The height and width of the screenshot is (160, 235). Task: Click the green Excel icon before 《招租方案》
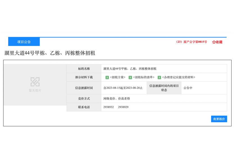tap(107, 77)
